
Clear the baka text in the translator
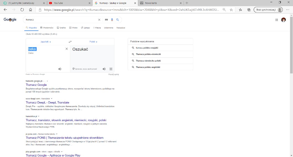pos(67,49)
